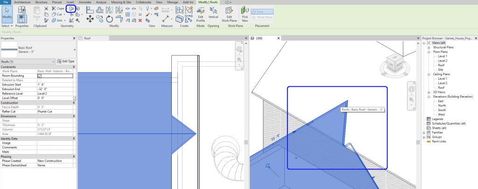Click the Pick New host tool

coord(245,14)
